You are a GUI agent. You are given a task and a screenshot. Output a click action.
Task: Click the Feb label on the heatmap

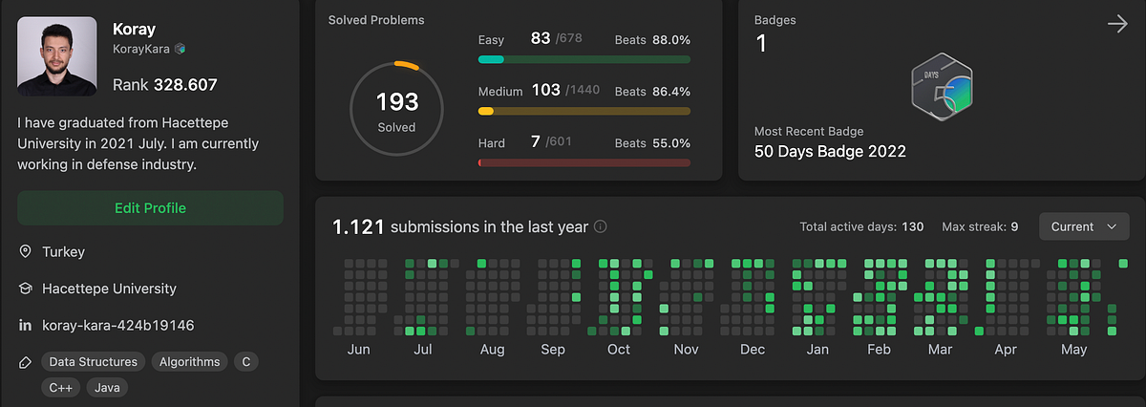click(879, 350)
